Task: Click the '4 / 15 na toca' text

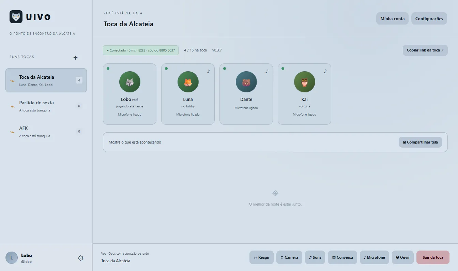Action: tap(195, 50)
